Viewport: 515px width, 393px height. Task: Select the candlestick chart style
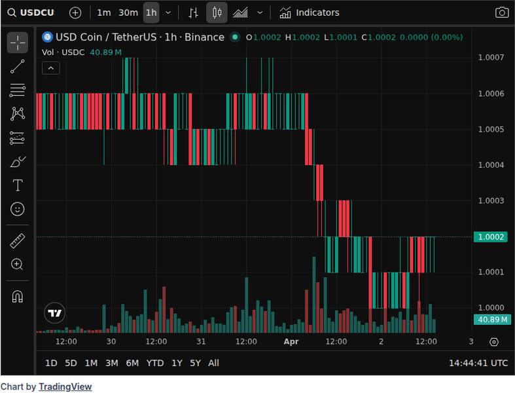pos(217,13)
